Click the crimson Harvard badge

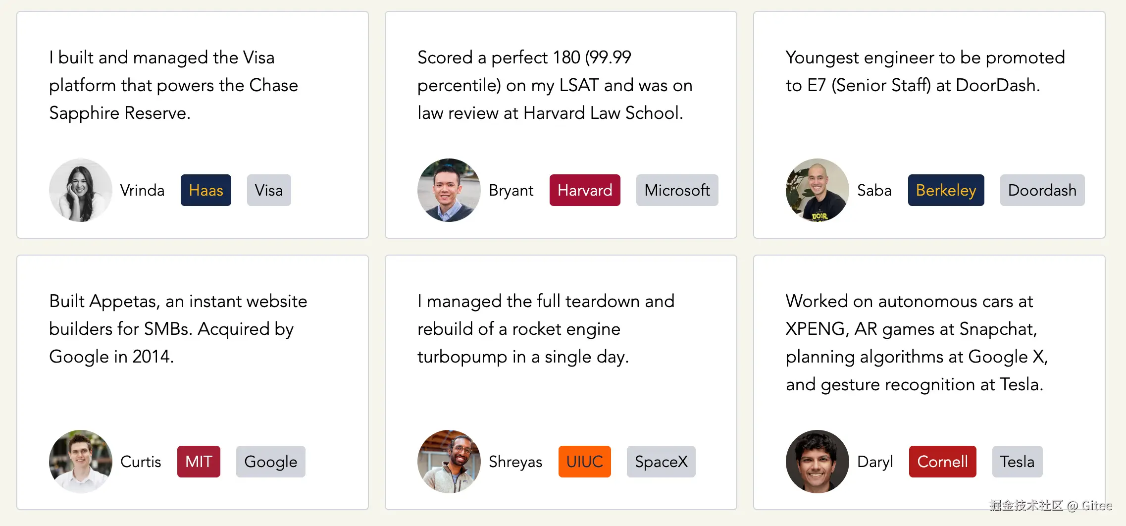585,190
